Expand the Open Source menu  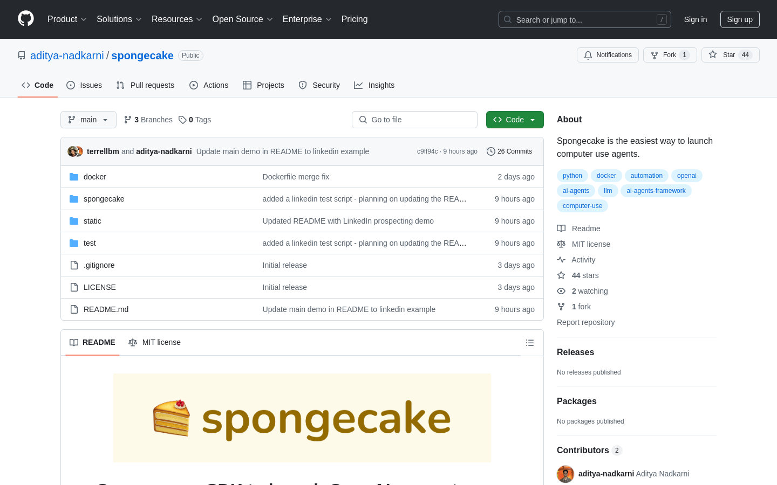243,19
